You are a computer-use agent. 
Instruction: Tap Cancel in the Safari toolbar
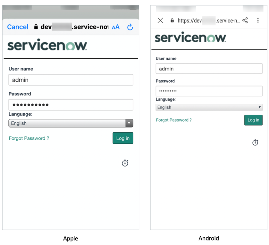point(18,27)
